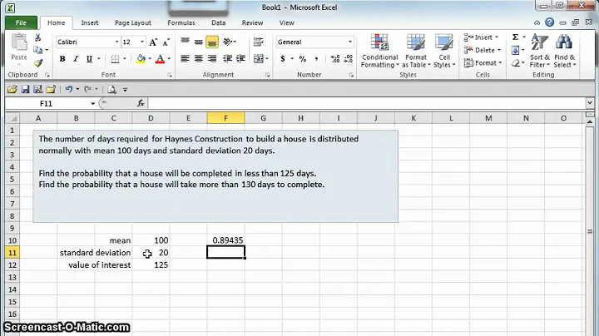The image size is (599, 336).
Task: Click the Format Painter brush icon
Action: pos(37,63)
